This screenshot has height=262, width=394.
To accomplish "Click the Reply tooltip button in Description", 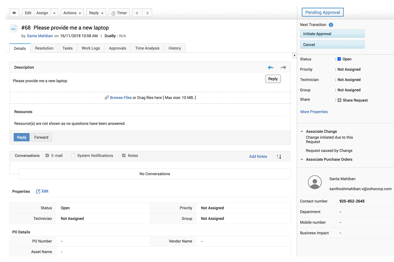I will coord(273,79).
